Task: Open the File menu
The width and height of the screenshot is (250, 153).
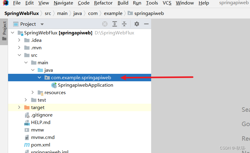Action: pyautogui.click(x=17, y=3)
